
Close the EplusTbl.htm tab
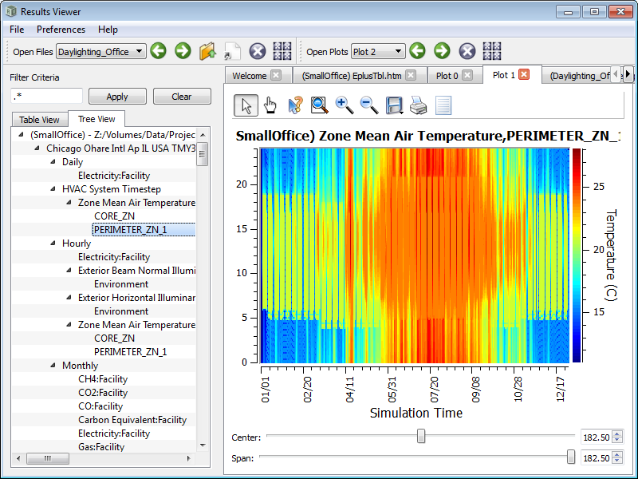click(x=411, y=75)
